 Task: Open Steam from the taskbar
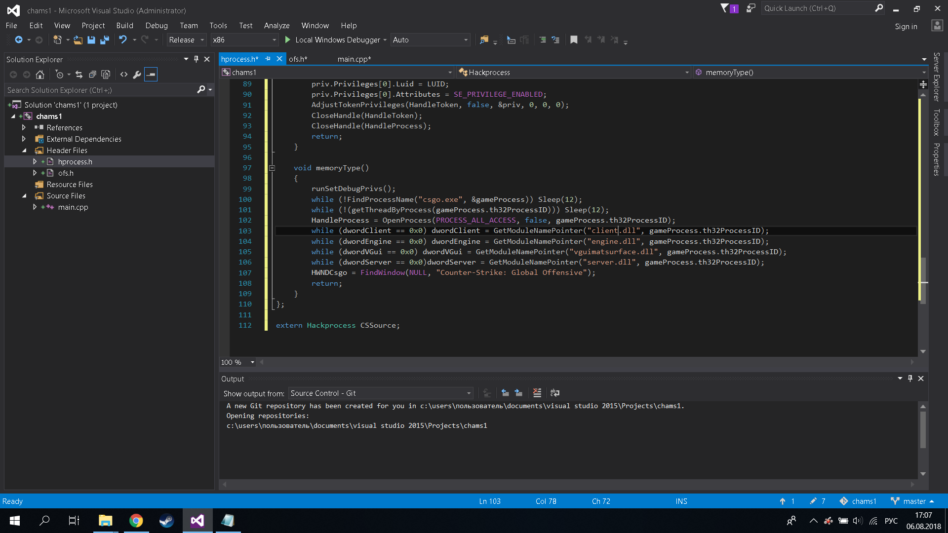coord(166,520)
